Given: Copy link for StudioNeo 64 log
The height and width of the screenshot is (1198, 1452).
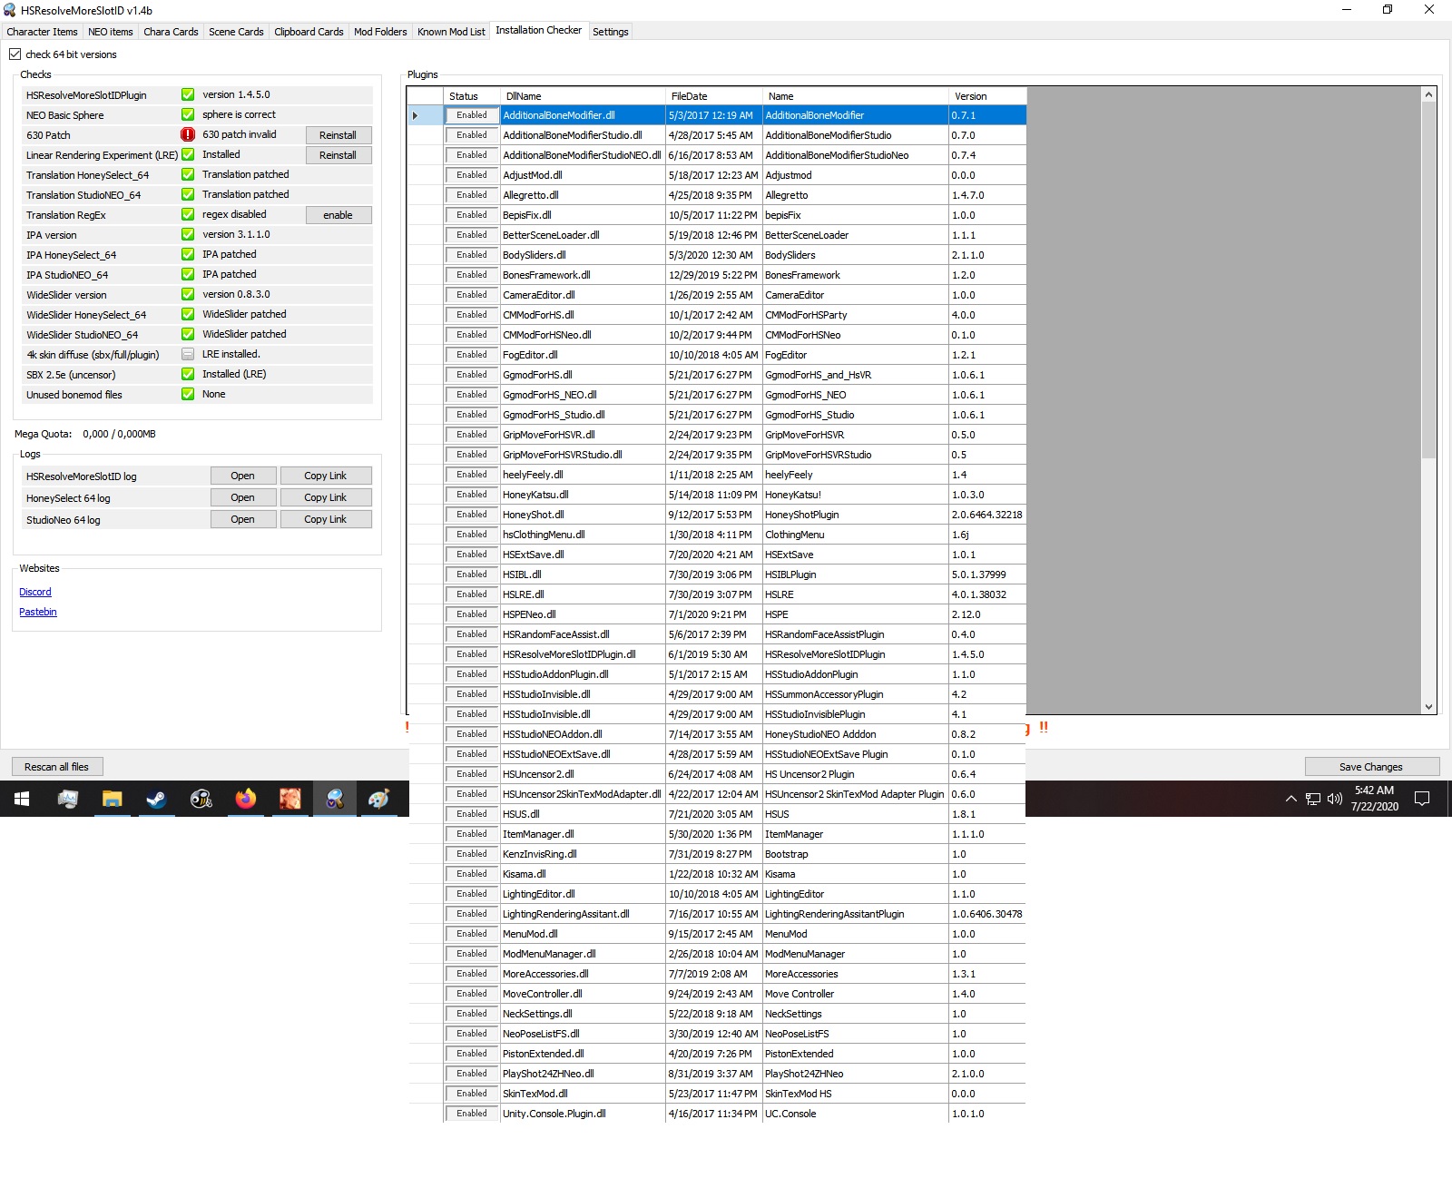Looking at the screenshot, I should click(326, 519).
